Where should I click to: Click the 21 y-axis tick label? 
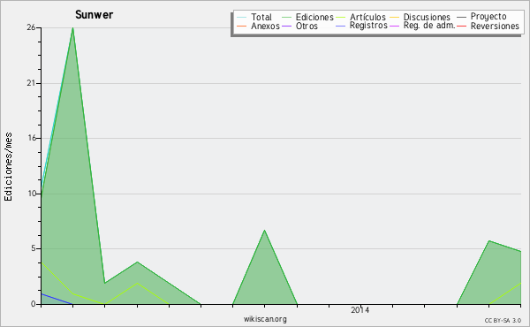(31, 83)
